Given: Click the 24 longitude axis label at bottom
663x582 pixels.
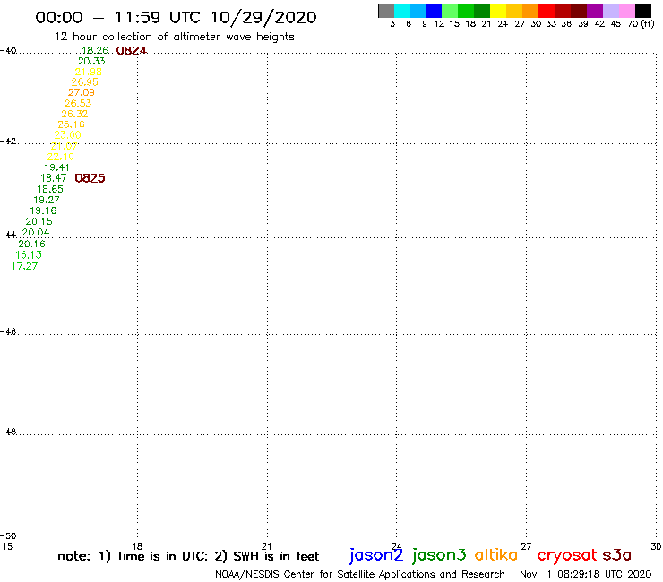Looking at the screenshot, I should point(396,546).
